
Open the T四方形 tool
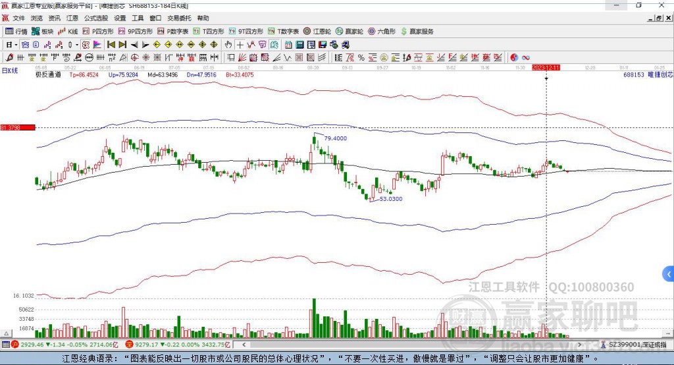[x=209, y=32]
